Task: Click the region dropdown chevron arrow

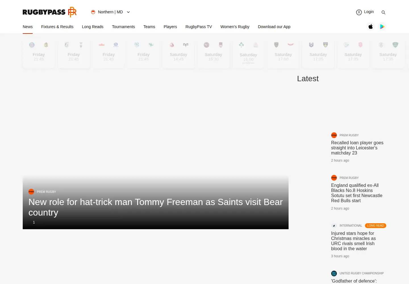Action: point(128,12)
